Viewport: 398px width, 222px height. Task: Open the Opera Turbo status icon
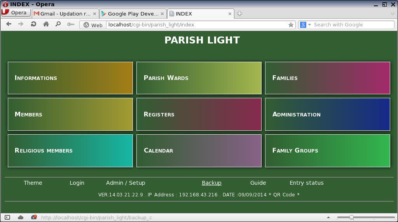tap(34, 217)
